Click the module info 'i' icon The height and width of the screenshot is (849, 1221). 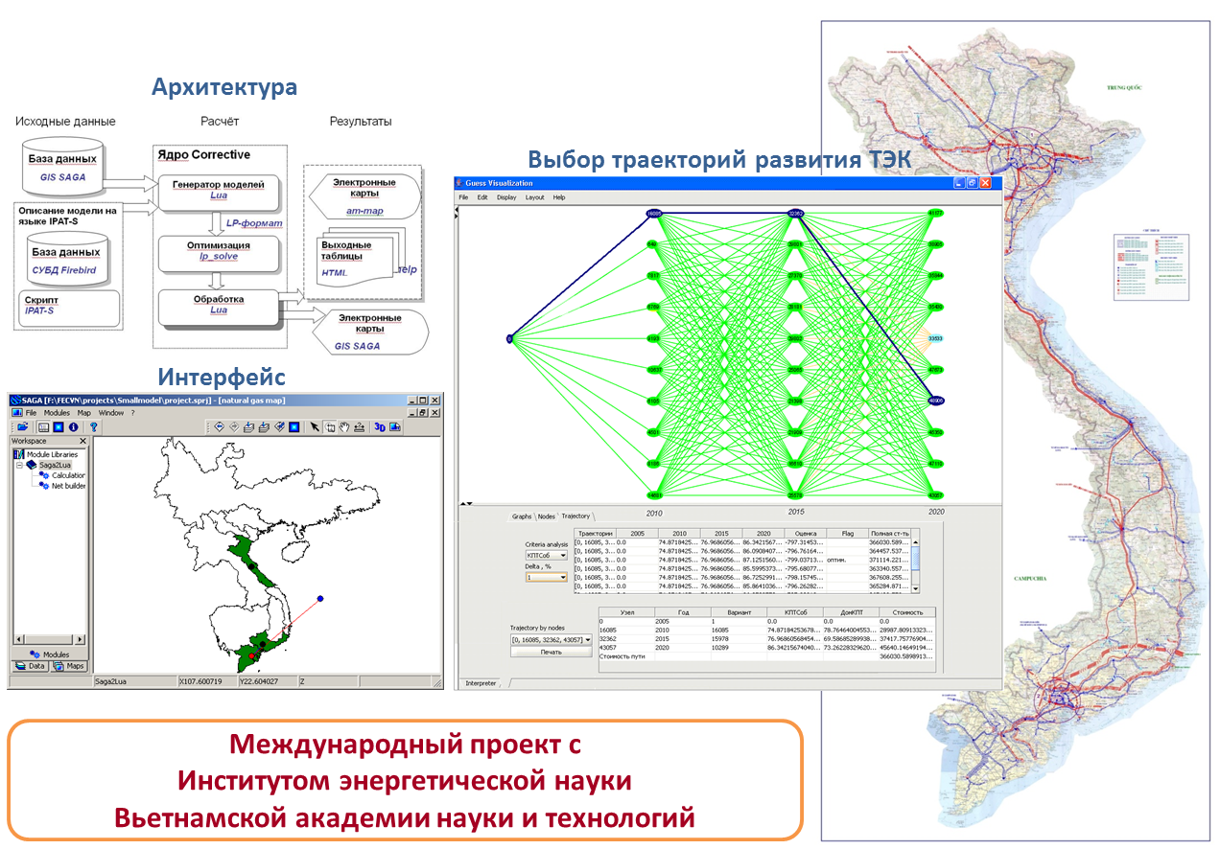pyautogui.click(x=73, y=426)
